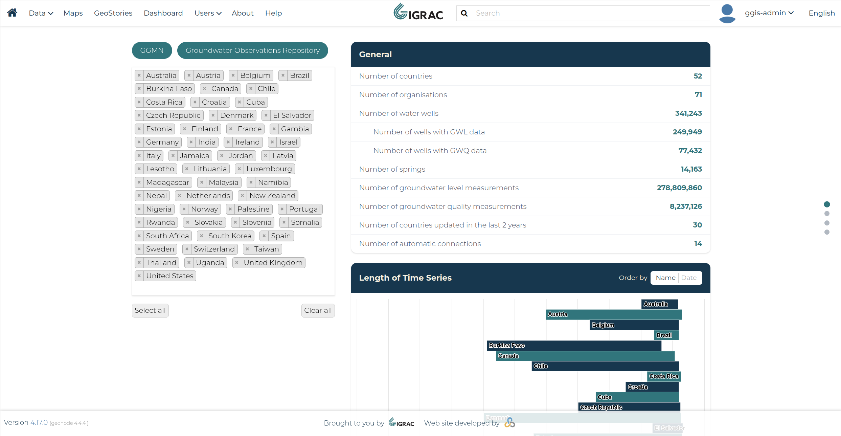The width and height of the screenshot is (841, 436).
Task: Click the Czech Republic time series bar
Action: (x=629, y=407)
